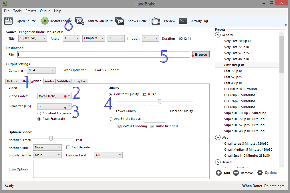Select the Peak Framerate radio button

39,119
